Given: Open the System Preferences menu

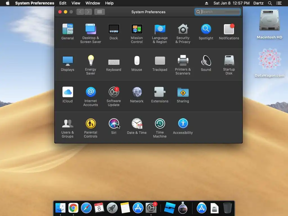Looking at the screenshot, I should pos(35,3).
